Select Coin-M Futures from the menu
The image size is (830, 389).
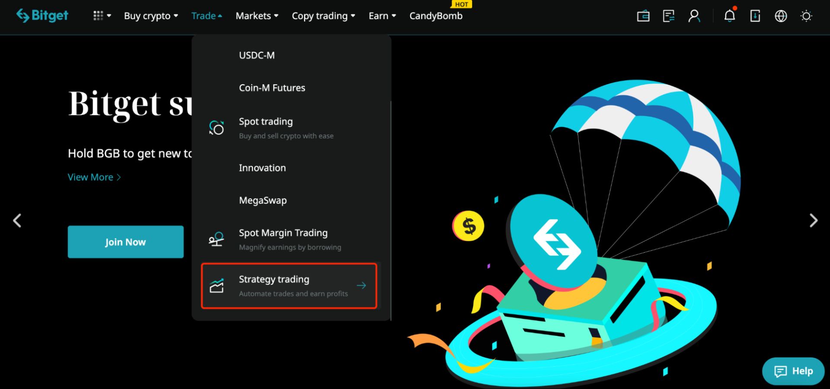coord(272,87)
